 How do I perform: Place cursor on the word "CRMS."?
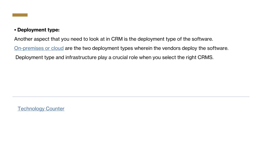pos(205,57)
